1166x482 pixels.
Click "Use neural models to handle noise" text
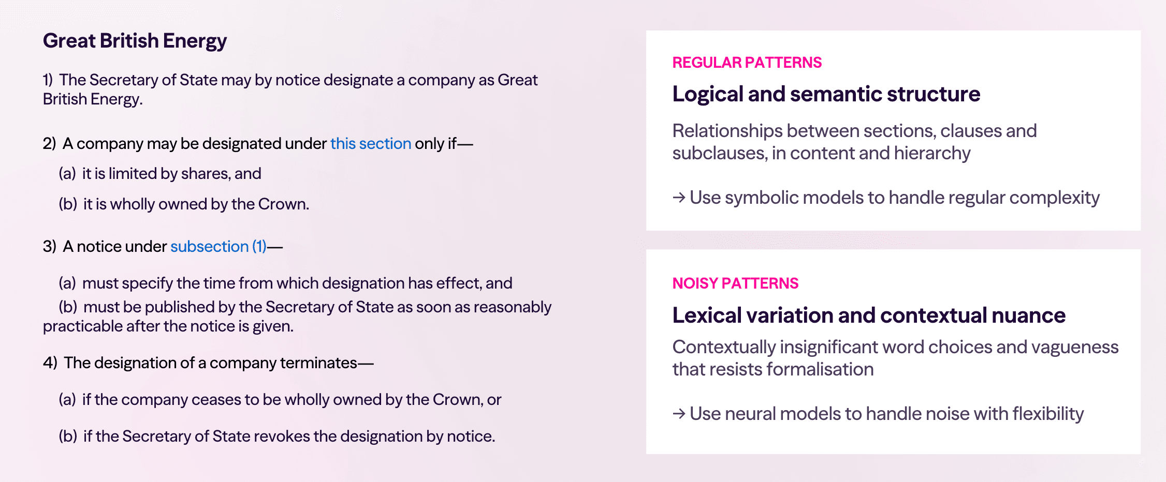click(x=886, y=414)
